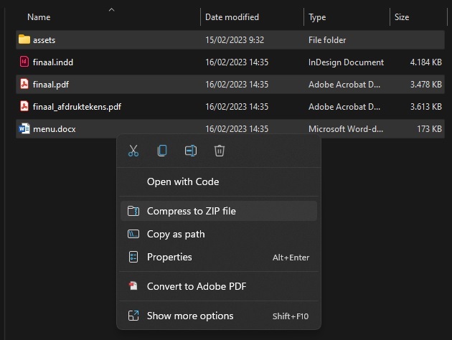Click the 173 KB size cell
This screenshot has width=452, height=340.
(x=429, y=129)
